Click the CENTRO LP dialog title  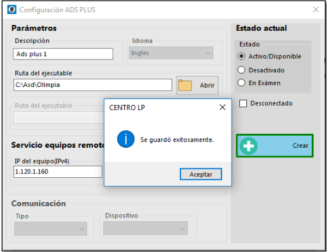tap(127, 107)
